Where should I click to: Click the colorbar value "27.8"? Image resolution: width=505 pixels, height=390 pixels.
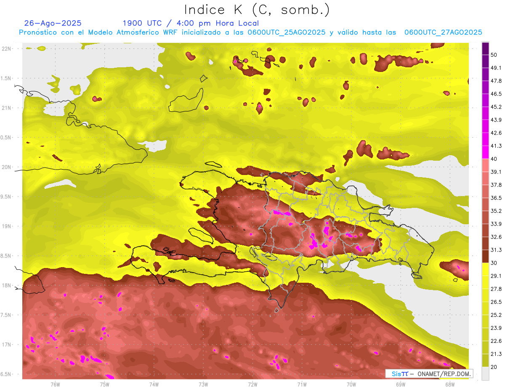click(496, 289)
